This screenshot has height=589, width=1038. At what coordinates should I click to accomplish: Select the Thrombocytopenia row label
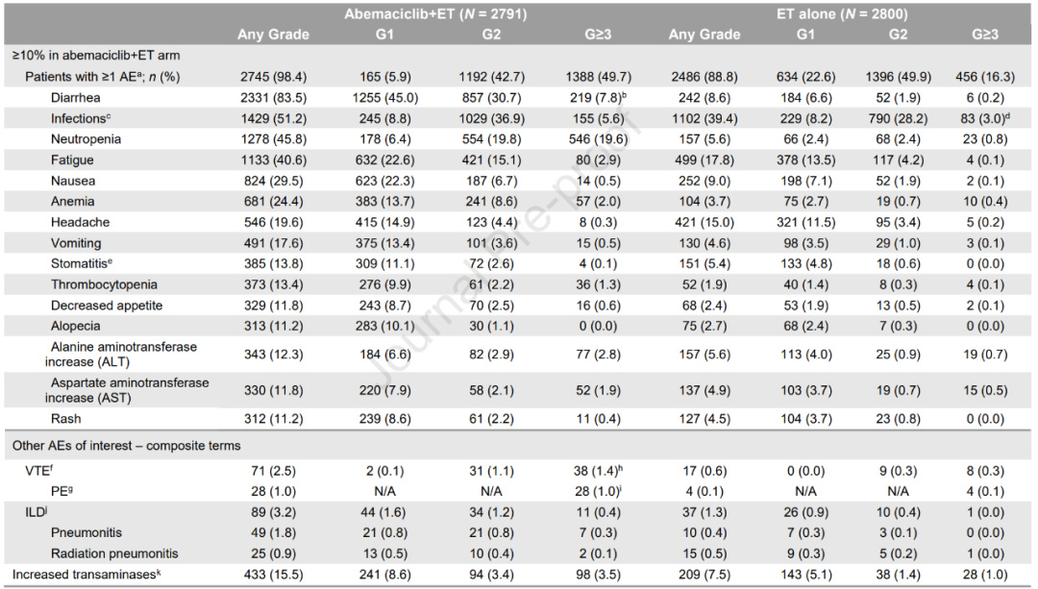coord(105,284)
